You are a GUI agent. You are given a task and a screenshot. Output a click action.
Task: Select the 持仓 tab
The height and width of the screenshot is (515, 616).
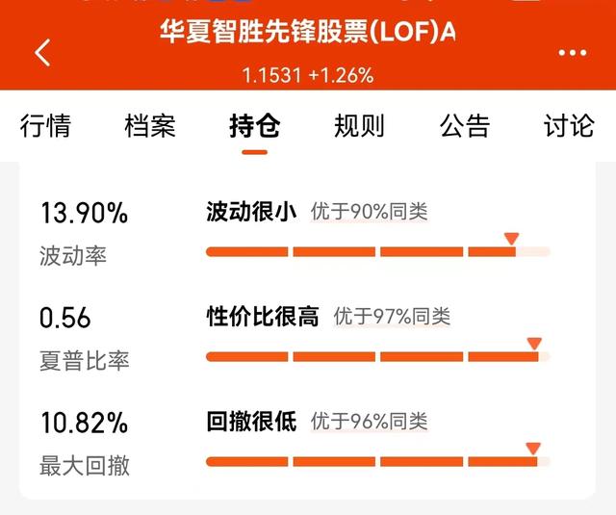254,126
